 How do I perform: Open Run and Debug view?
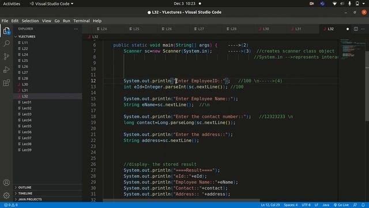click(x=6, y=69)
